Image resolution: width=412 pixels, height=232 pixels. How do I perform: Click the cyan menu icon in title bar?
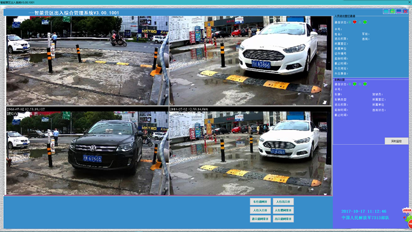[x=386, y=11]
